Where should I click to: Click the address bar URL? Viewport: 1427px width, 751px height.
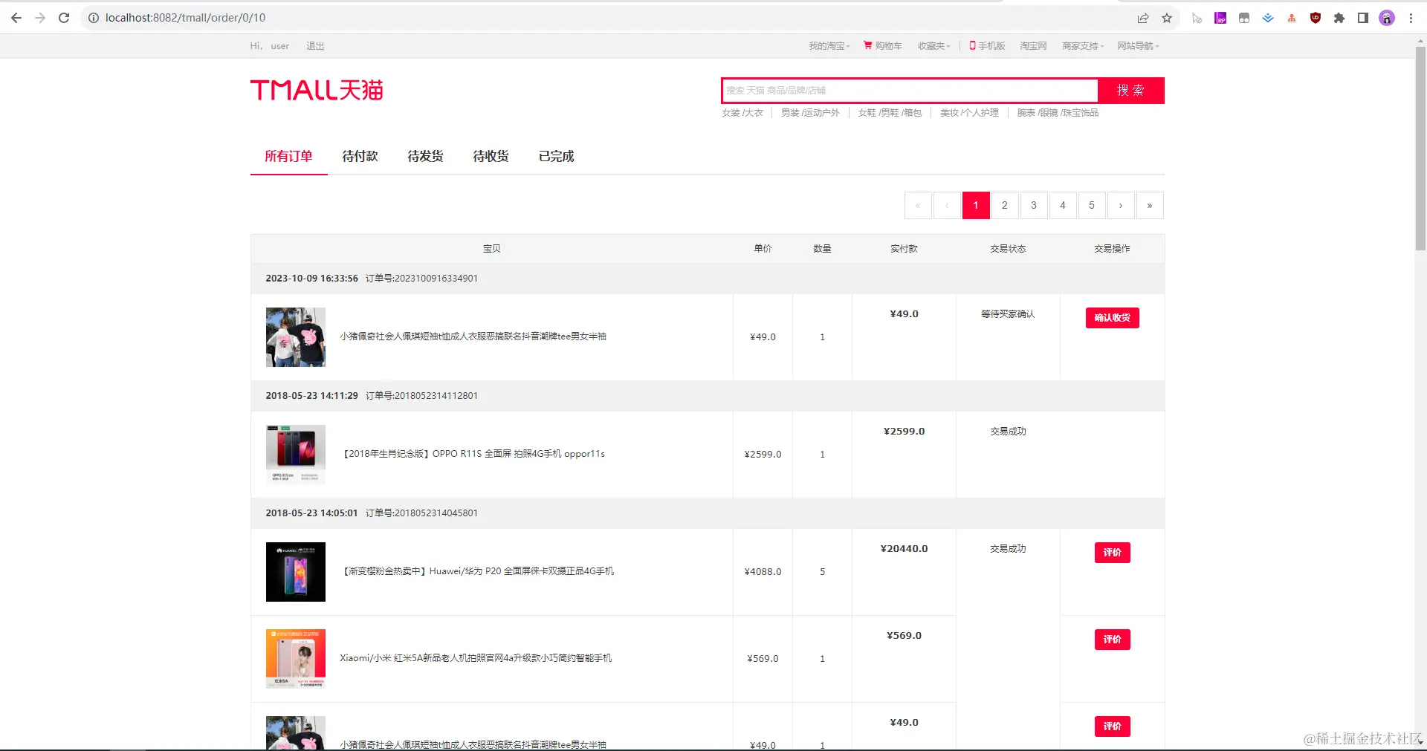click(185, 18)
